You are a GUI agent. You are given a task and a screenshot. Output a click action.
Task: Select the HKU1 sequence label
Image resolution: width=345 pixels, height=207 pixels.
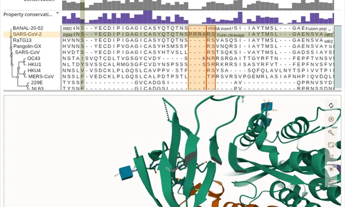[34, 65]
